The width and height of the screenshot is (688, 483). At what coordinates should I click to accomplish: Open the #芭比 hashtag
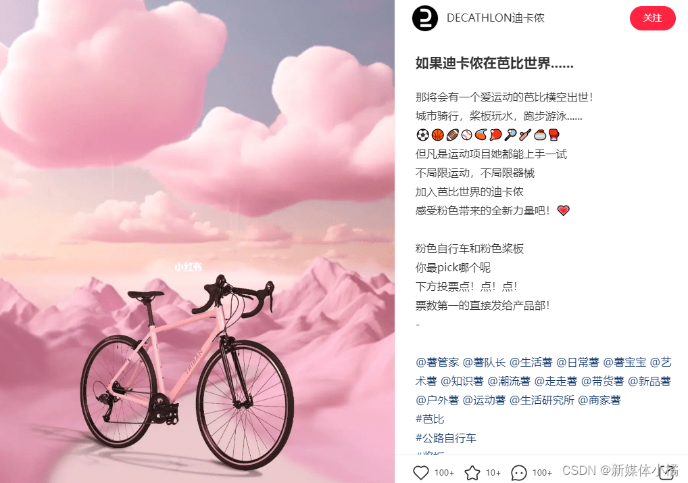tap(430, 419)
